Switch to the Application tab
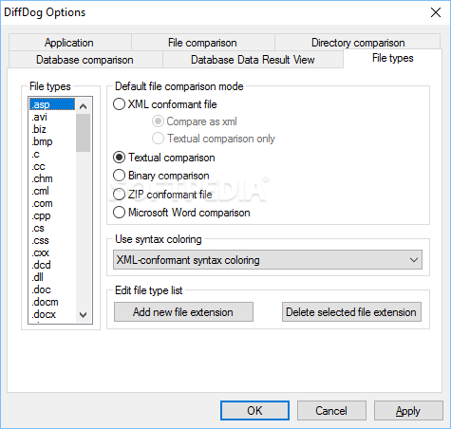The image size is (451, 429). tap(69, 43)
